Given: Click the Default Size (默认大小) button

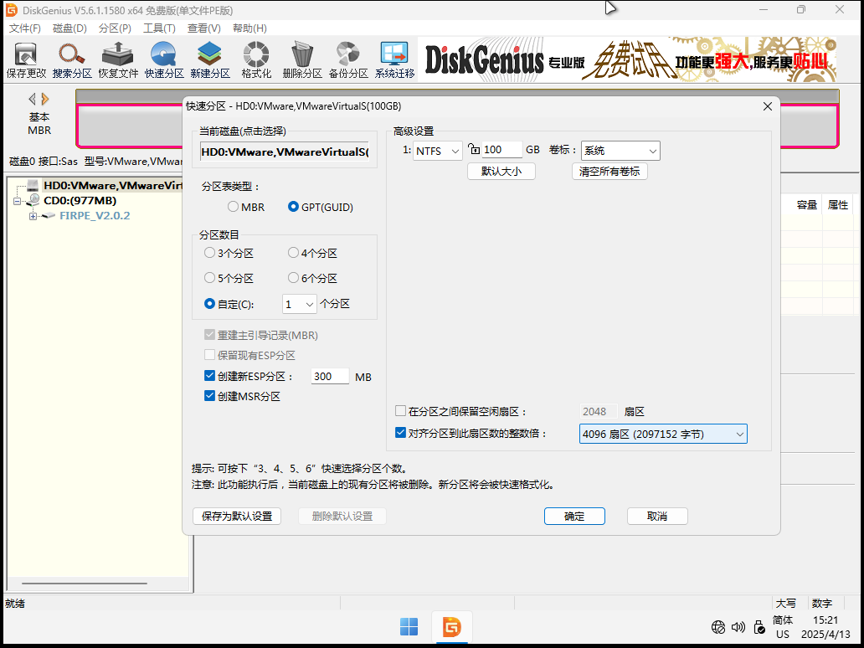Looking at the screenshot, I should 501,172.
